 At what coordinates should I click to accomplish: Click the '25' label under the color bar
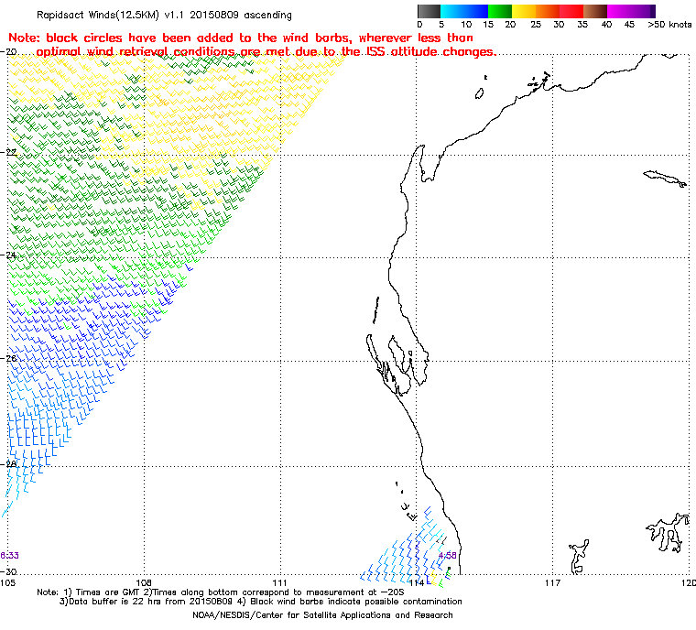coord(536,25)
